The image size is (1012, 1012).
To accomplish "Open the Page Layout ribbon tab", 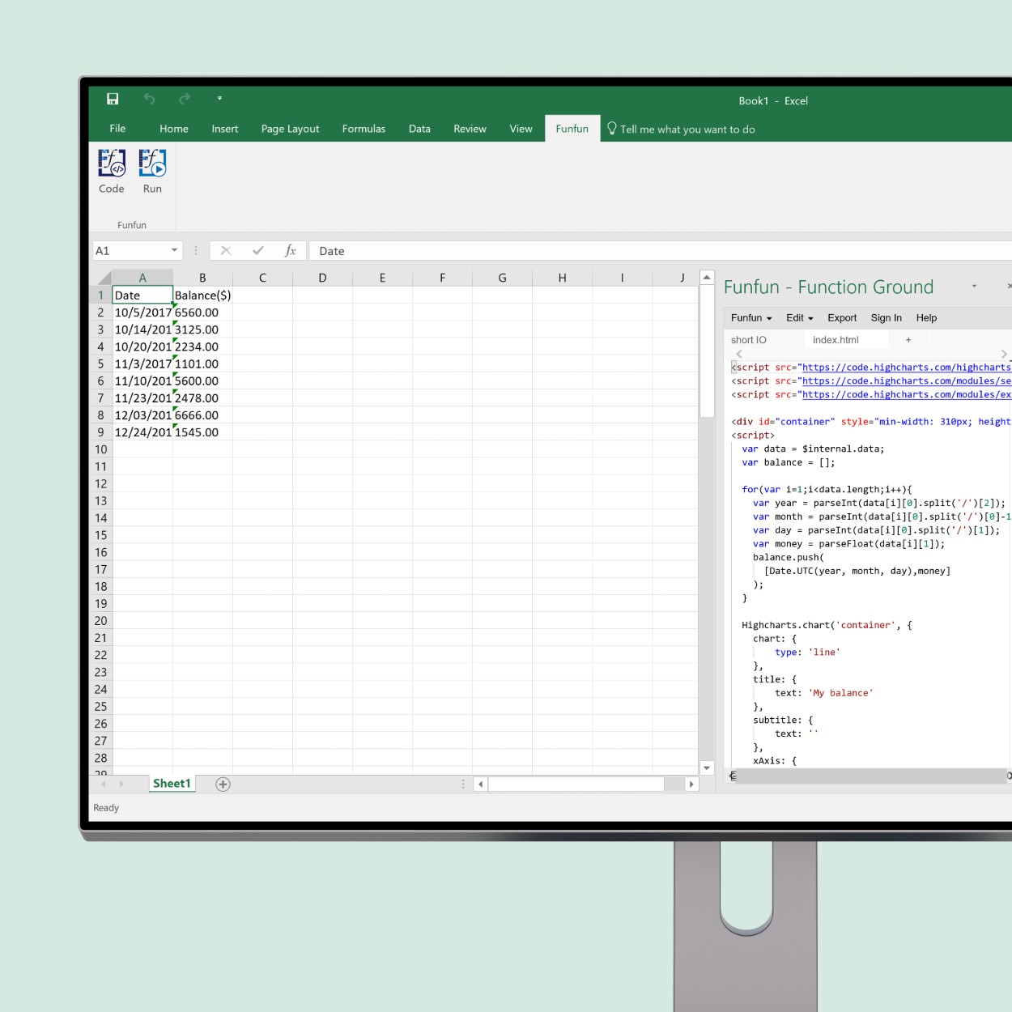I will 290,129.
